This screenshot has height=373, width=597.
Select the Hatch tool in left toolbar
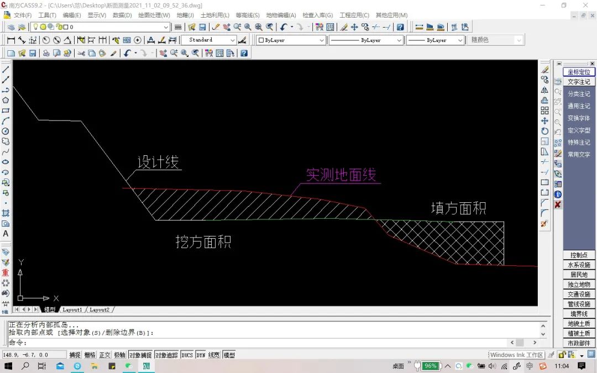coord(6,213)
